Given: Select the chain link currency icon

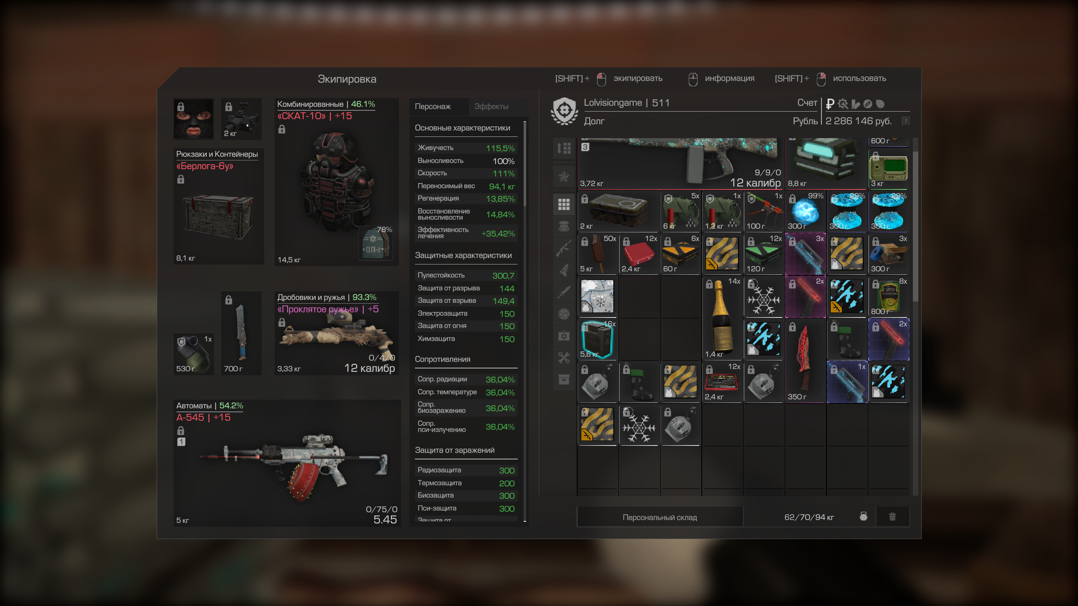Looking at the screenshot, I should coord(867,104).
